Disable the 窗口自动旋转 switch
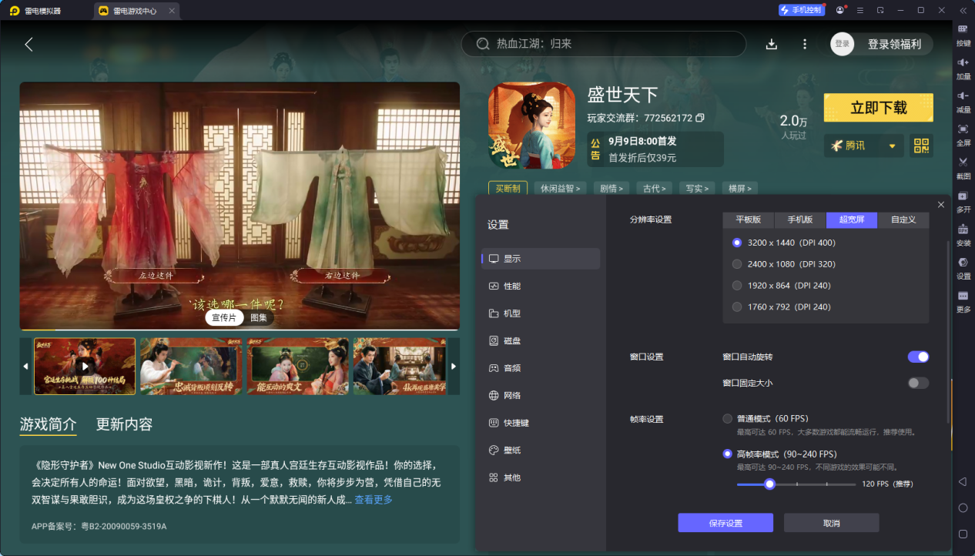 pyautogui.click(x=918, y=357)
